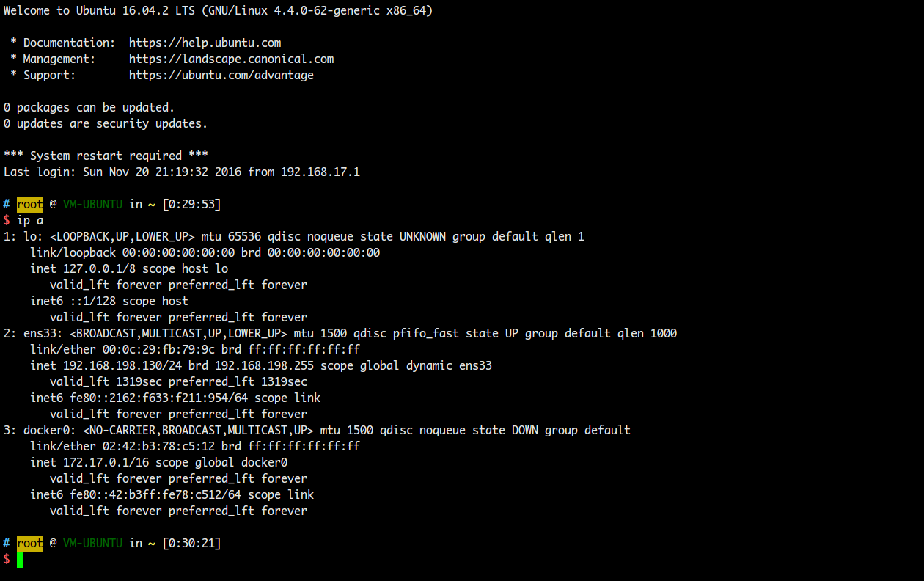Screen dimensions: 924x581
Task: Select the highlighted root label beside [0:30:21]
Action: pos(30,543)
